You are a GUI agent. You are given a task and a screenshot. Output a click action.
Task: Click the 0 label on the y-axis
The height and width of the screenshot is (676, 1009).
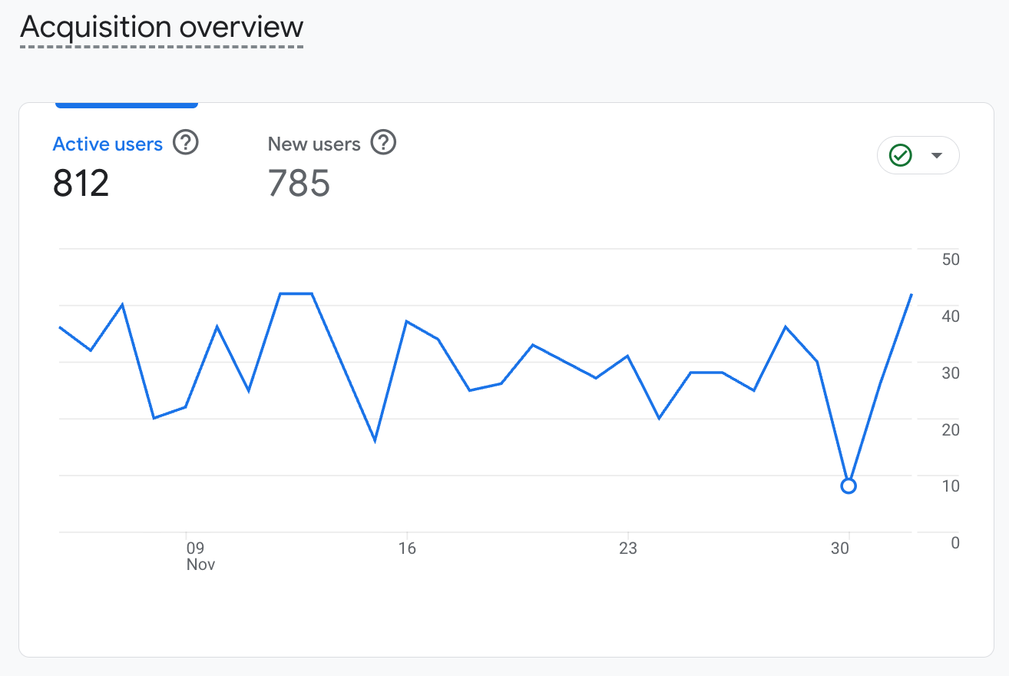coord(954,543)
